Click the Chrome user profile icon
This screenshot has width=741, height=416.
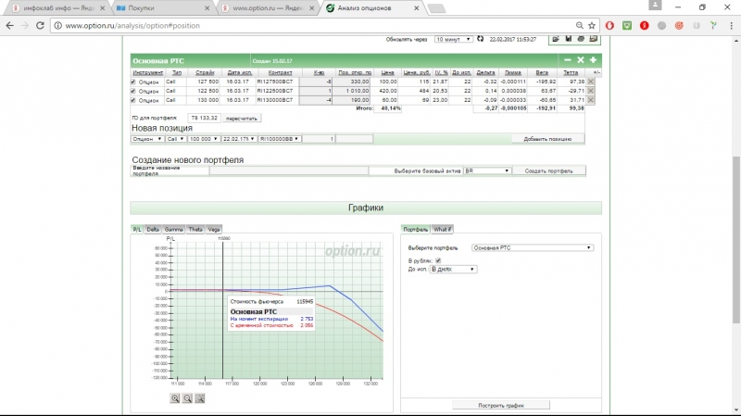pyautogui.click(x=655, y=6)
